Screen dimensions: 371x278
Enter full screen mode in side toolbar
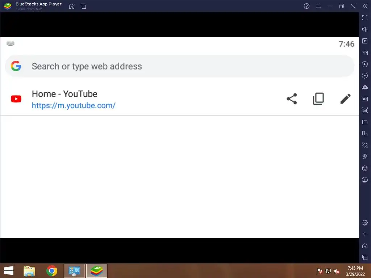point(365,18)
